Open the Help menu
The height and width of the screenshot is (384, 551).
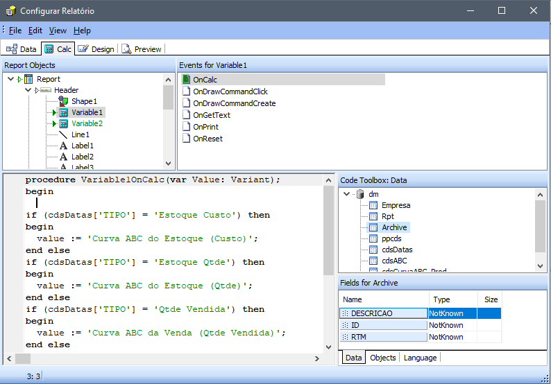point(82,30)
